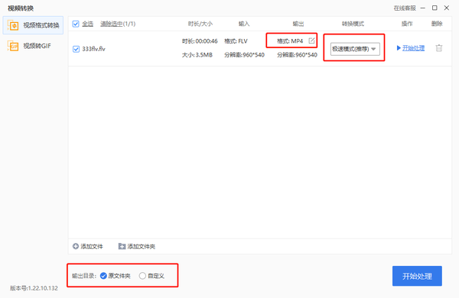This screenshot has height=298, width=459.
Task: Click the blue play triangle icon in the 333flv.flv row
Action: [399, 48]
